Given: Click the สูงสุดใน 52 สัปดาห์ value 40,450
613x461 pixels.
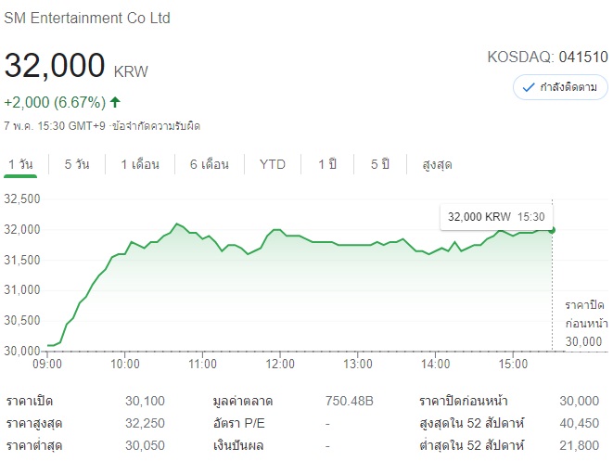Looking at the screenshot, I should pyautogui.click(x=579, y=423).
